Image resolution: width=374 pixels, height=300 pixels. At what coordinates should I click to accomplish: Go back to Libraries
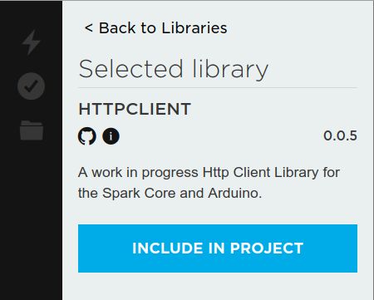pos(155,28)
